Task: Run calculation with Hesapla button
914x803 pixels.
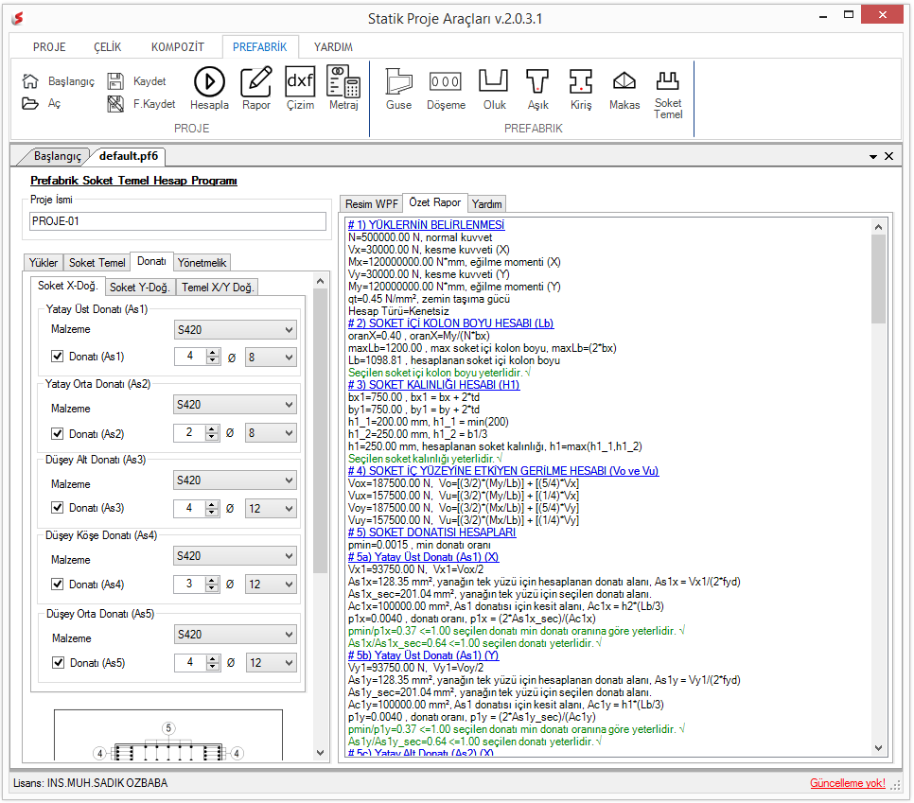Action: [209, 88]
